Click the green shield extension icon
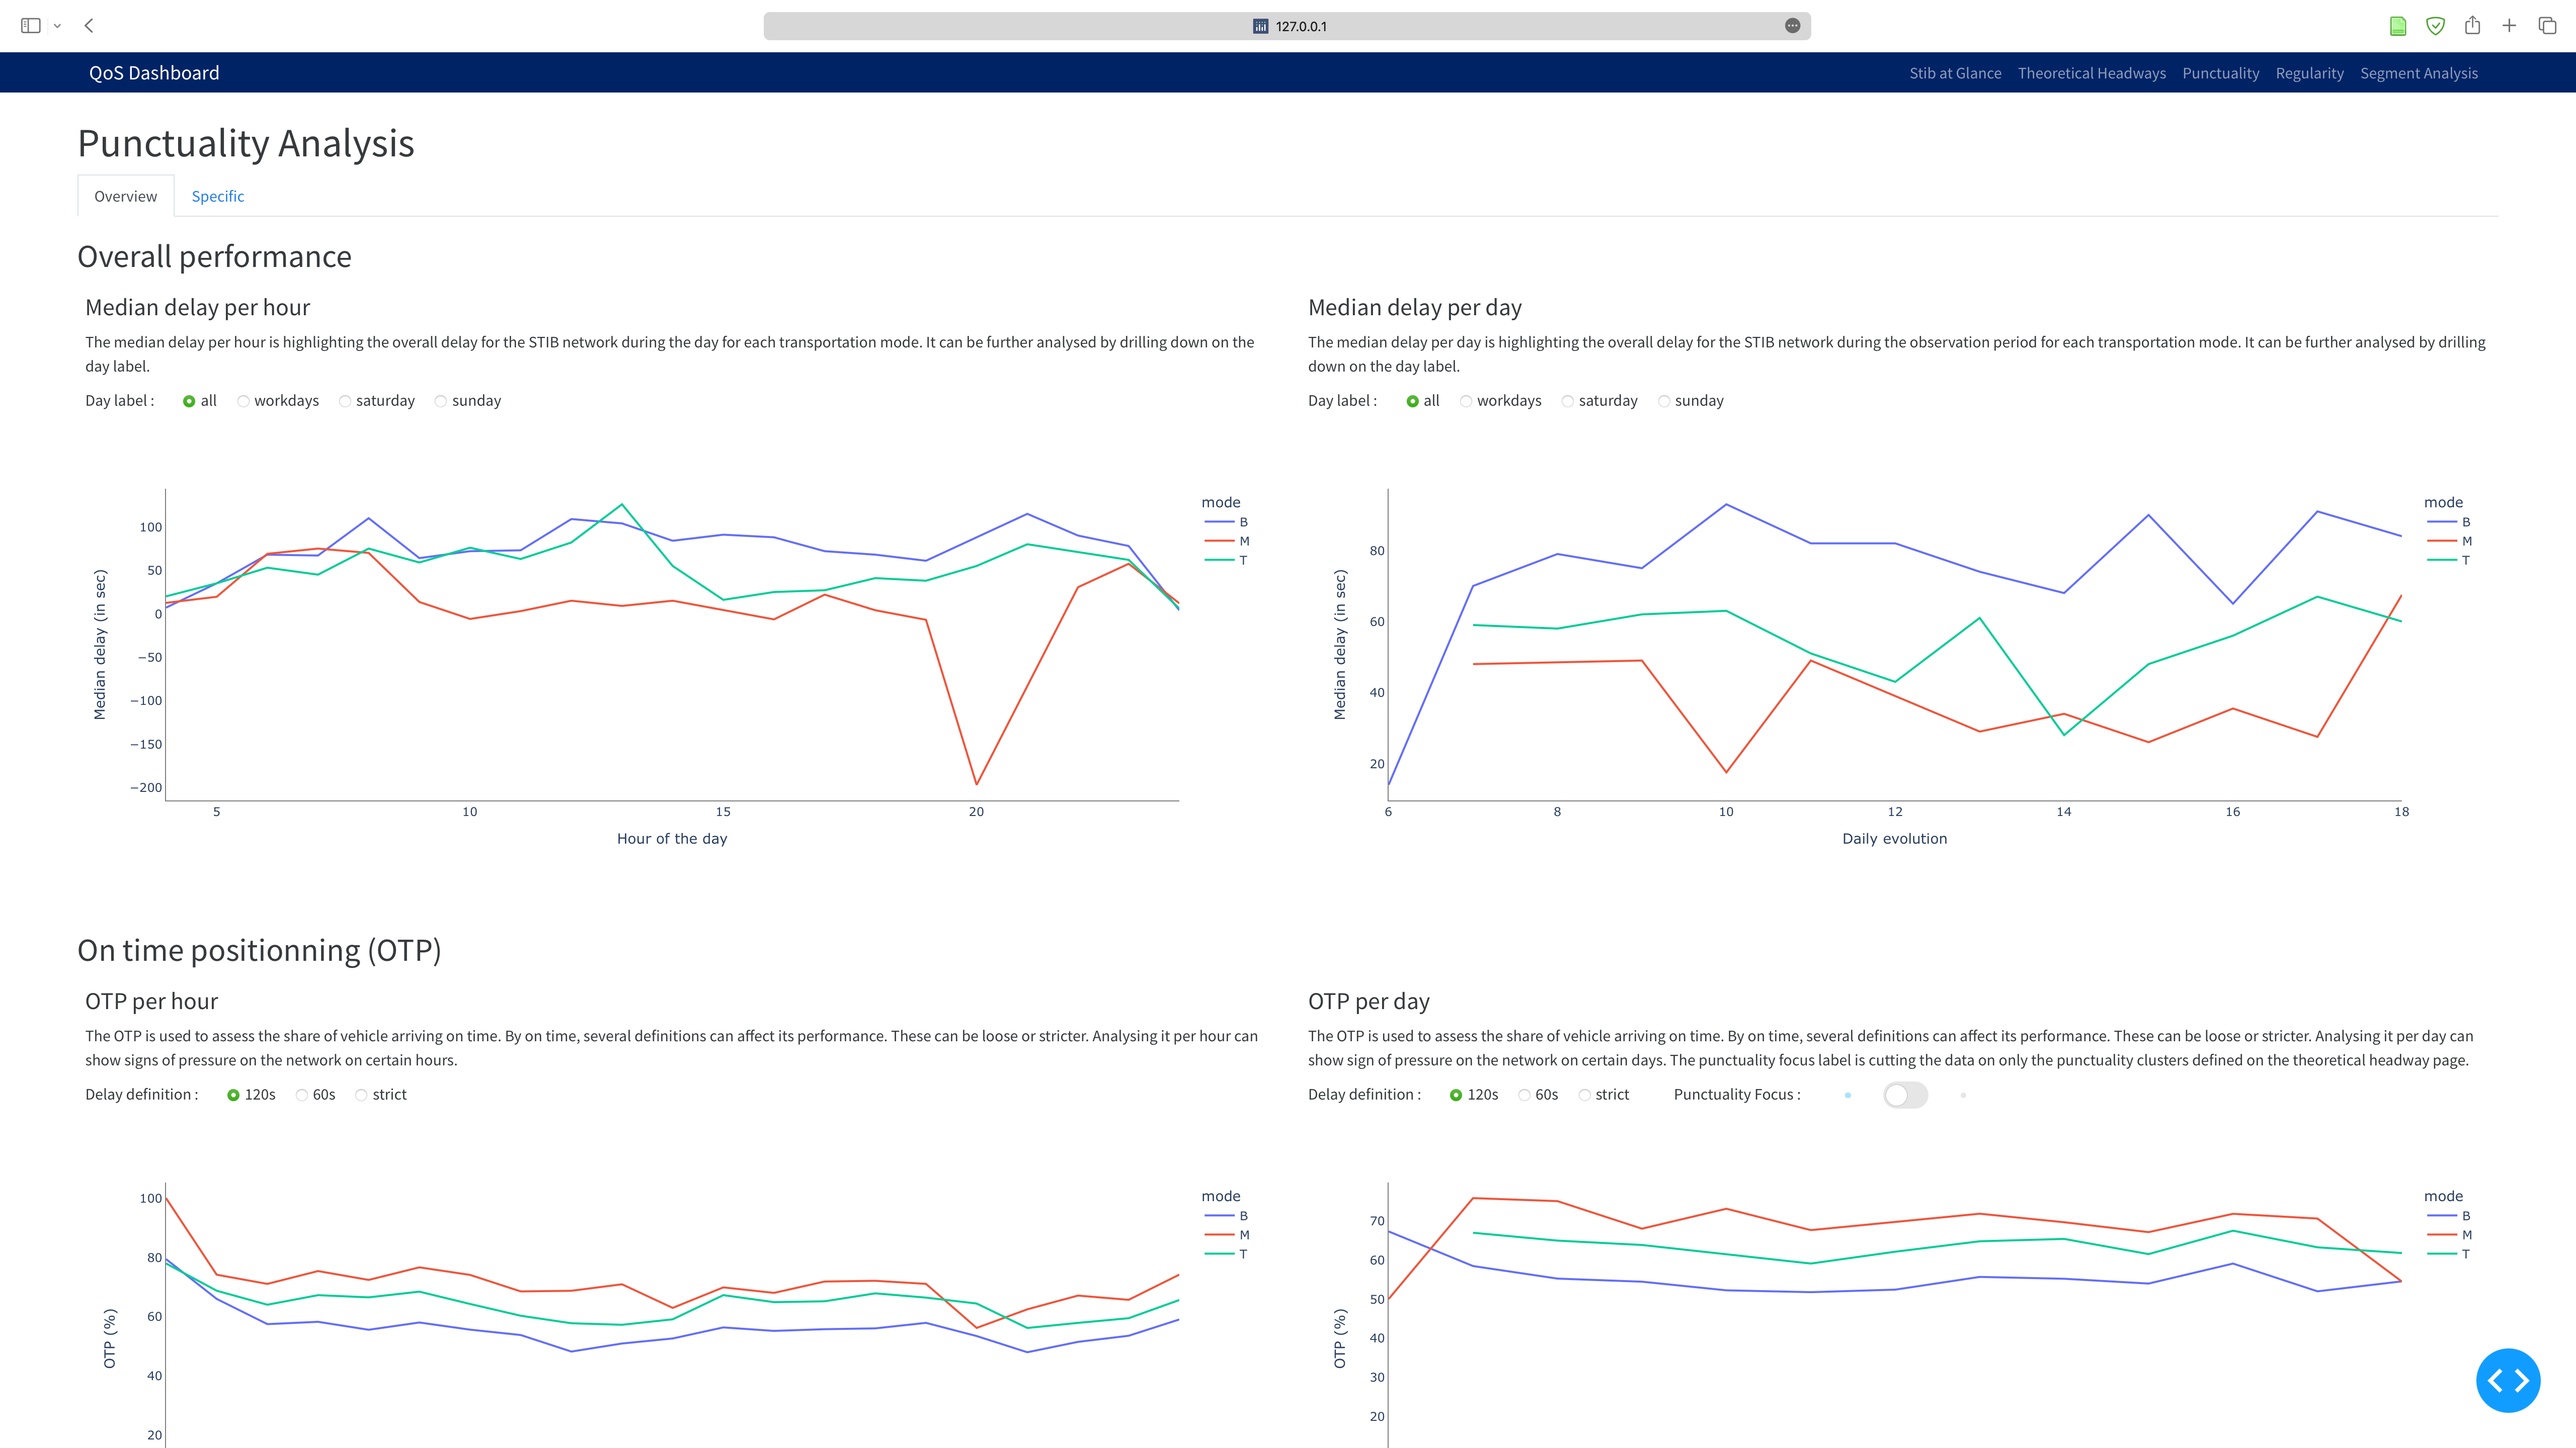The height and width of the screenshot is (1448, 2576). click(x=2435, y=26)
